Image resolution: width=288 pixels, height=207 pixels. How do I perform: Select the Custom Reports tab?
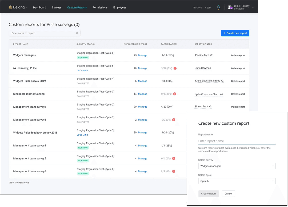77,7
